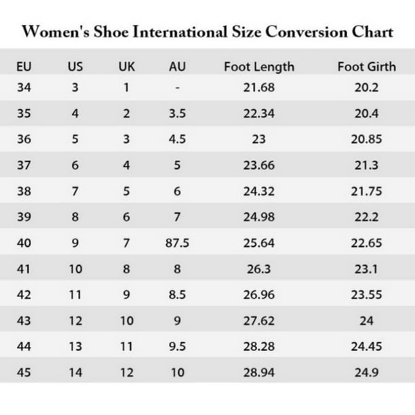This screenshot has width=415, height=415.
Task: Select foot girth value 24 cell
Action: [367, 321]
